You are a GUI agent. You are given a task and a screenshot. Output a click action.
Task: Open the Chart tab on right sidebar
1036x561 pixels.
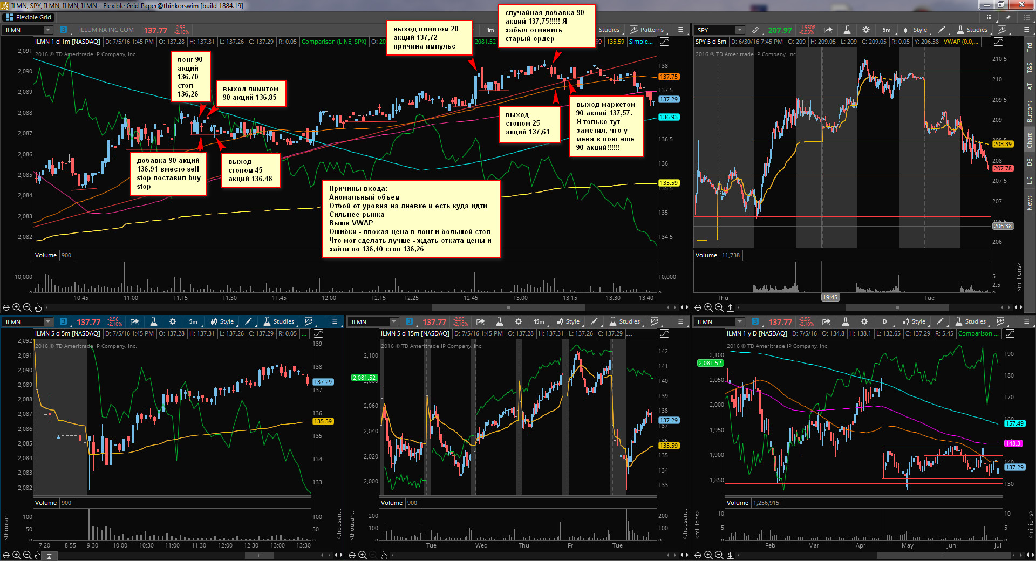point(1030,141)
